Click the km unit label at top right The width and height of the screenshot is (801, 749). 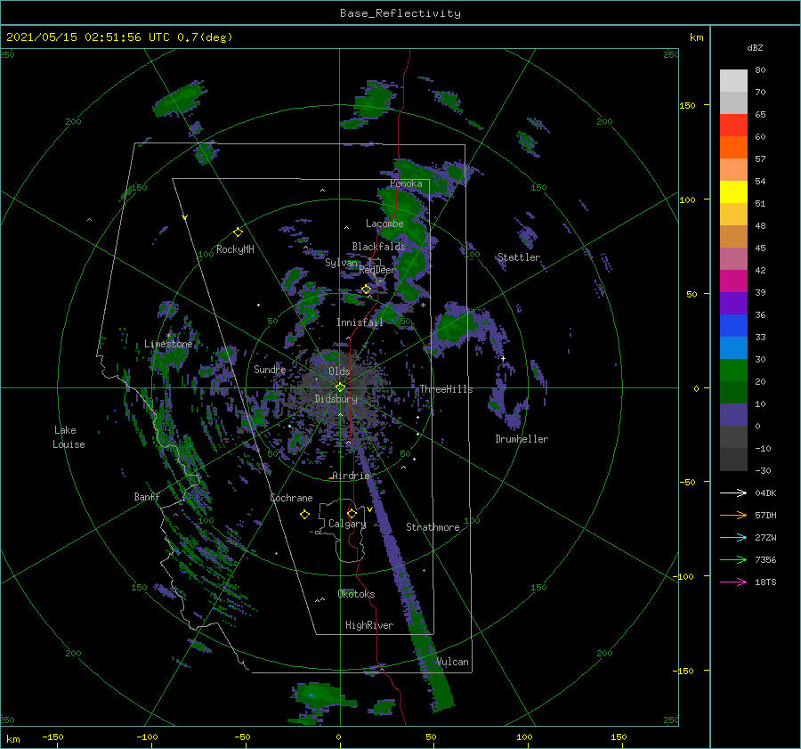pyautogui.click(x=696, y=37)
